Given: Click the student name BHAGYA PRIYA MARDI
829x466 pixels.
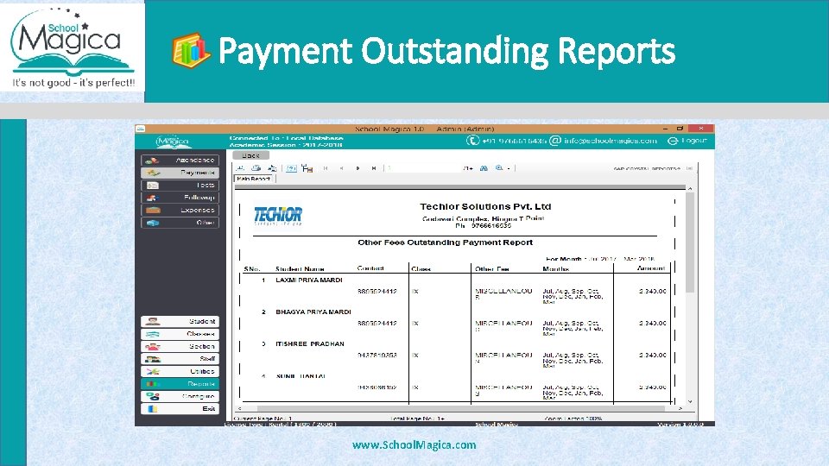Looking at the screenshot, I should click(313, 312).
